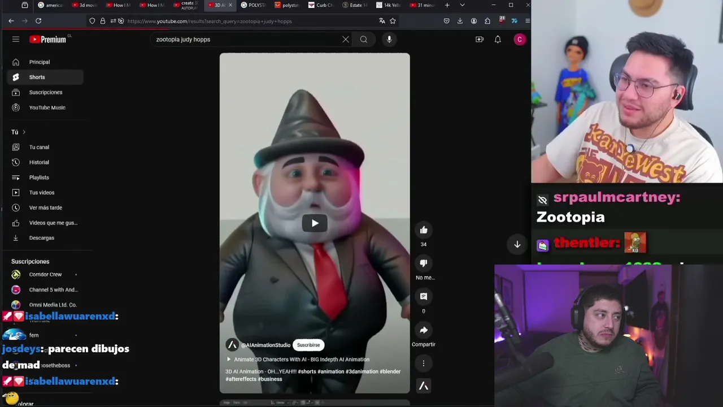Switch to the Estate 14 browser tab

click(355, 5)
